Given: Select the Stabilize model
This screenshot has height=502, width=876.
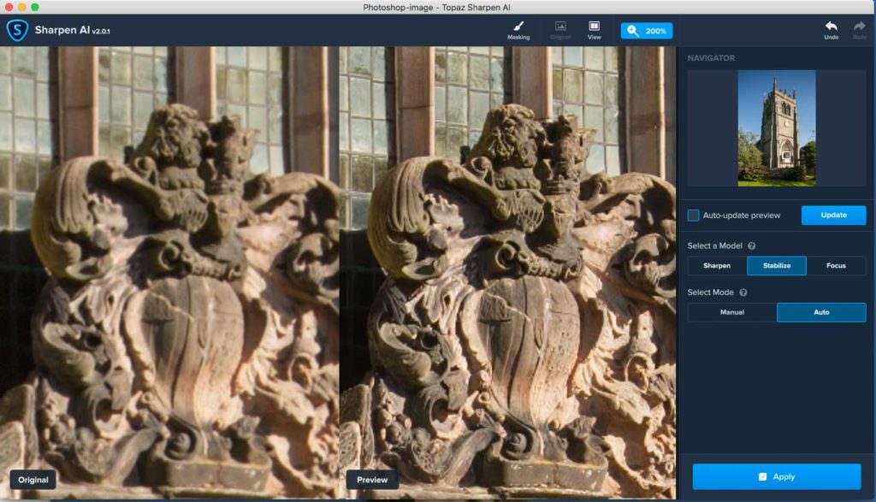Looking at the screenshot, I should click(x=777, y=266).
